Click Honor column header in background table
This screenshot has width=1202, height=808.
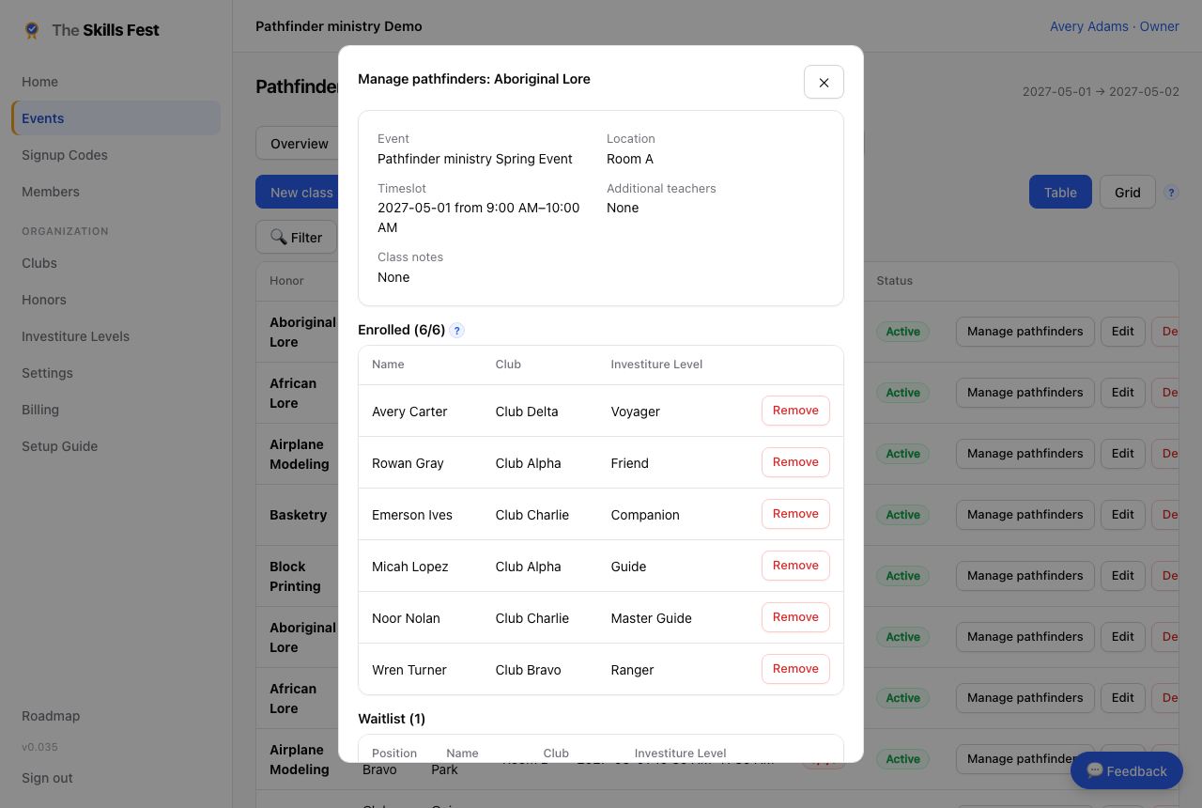click(x=286, y=281)
